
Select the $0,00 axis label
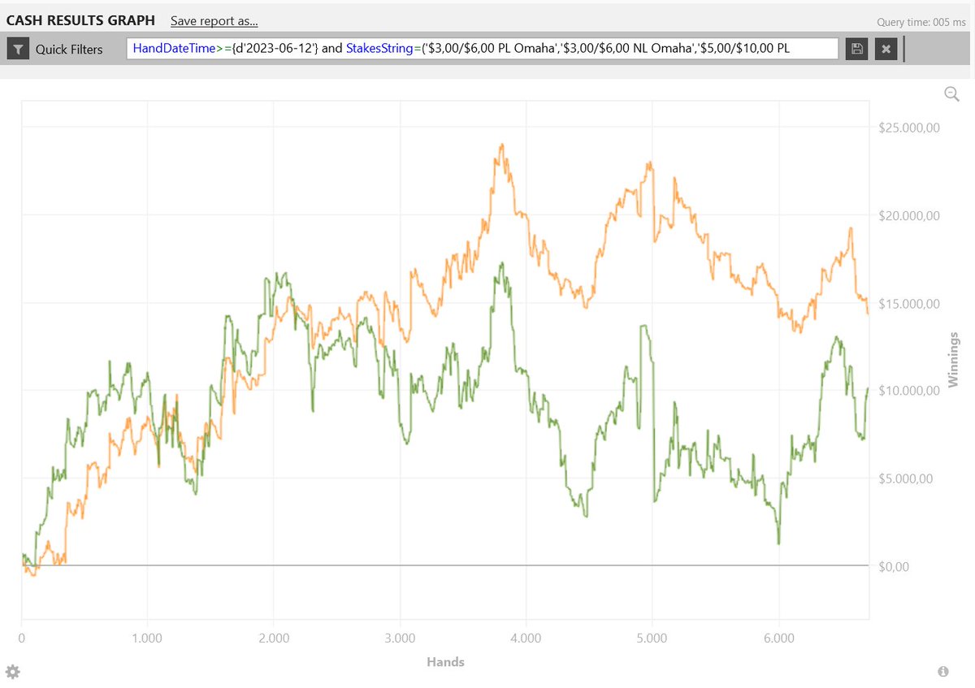pyautogui.click(x=894, y=566)
